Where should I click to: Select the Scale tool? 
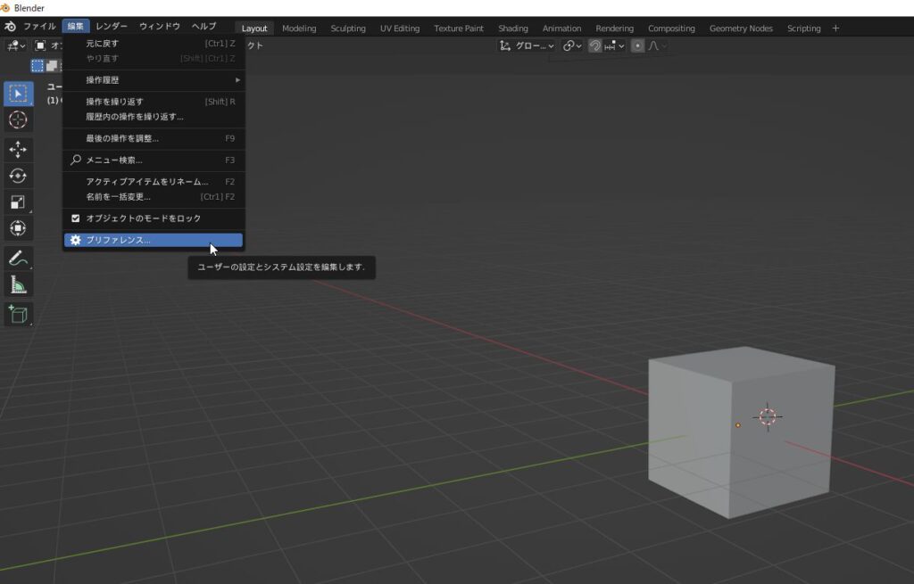click(x=18, y=202)
